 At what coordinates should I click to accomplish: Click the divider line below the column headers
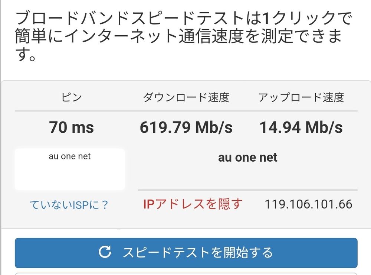(x=185, y=110)
